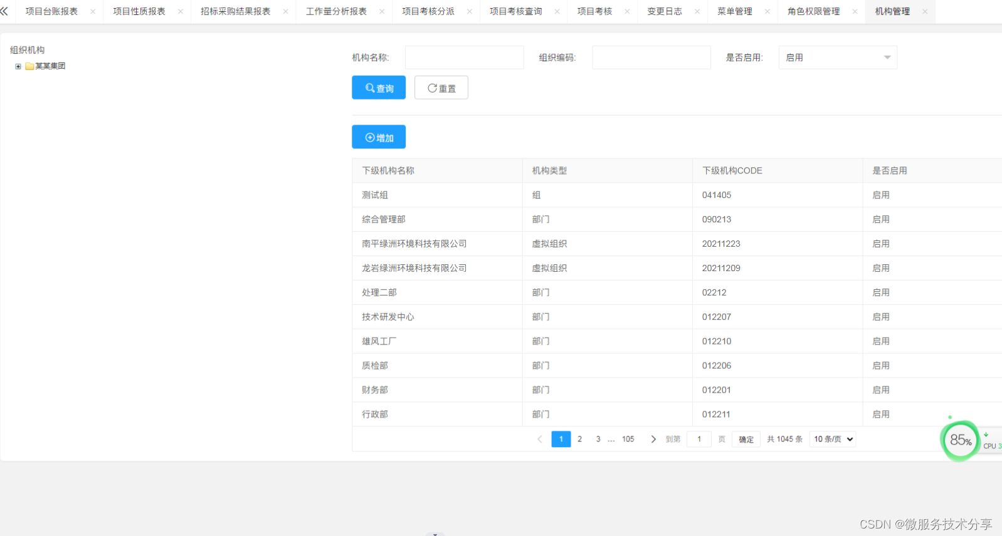Select the 质检部 row
This screenshot has width=1002, height=536.
click(x=677, y=366)
